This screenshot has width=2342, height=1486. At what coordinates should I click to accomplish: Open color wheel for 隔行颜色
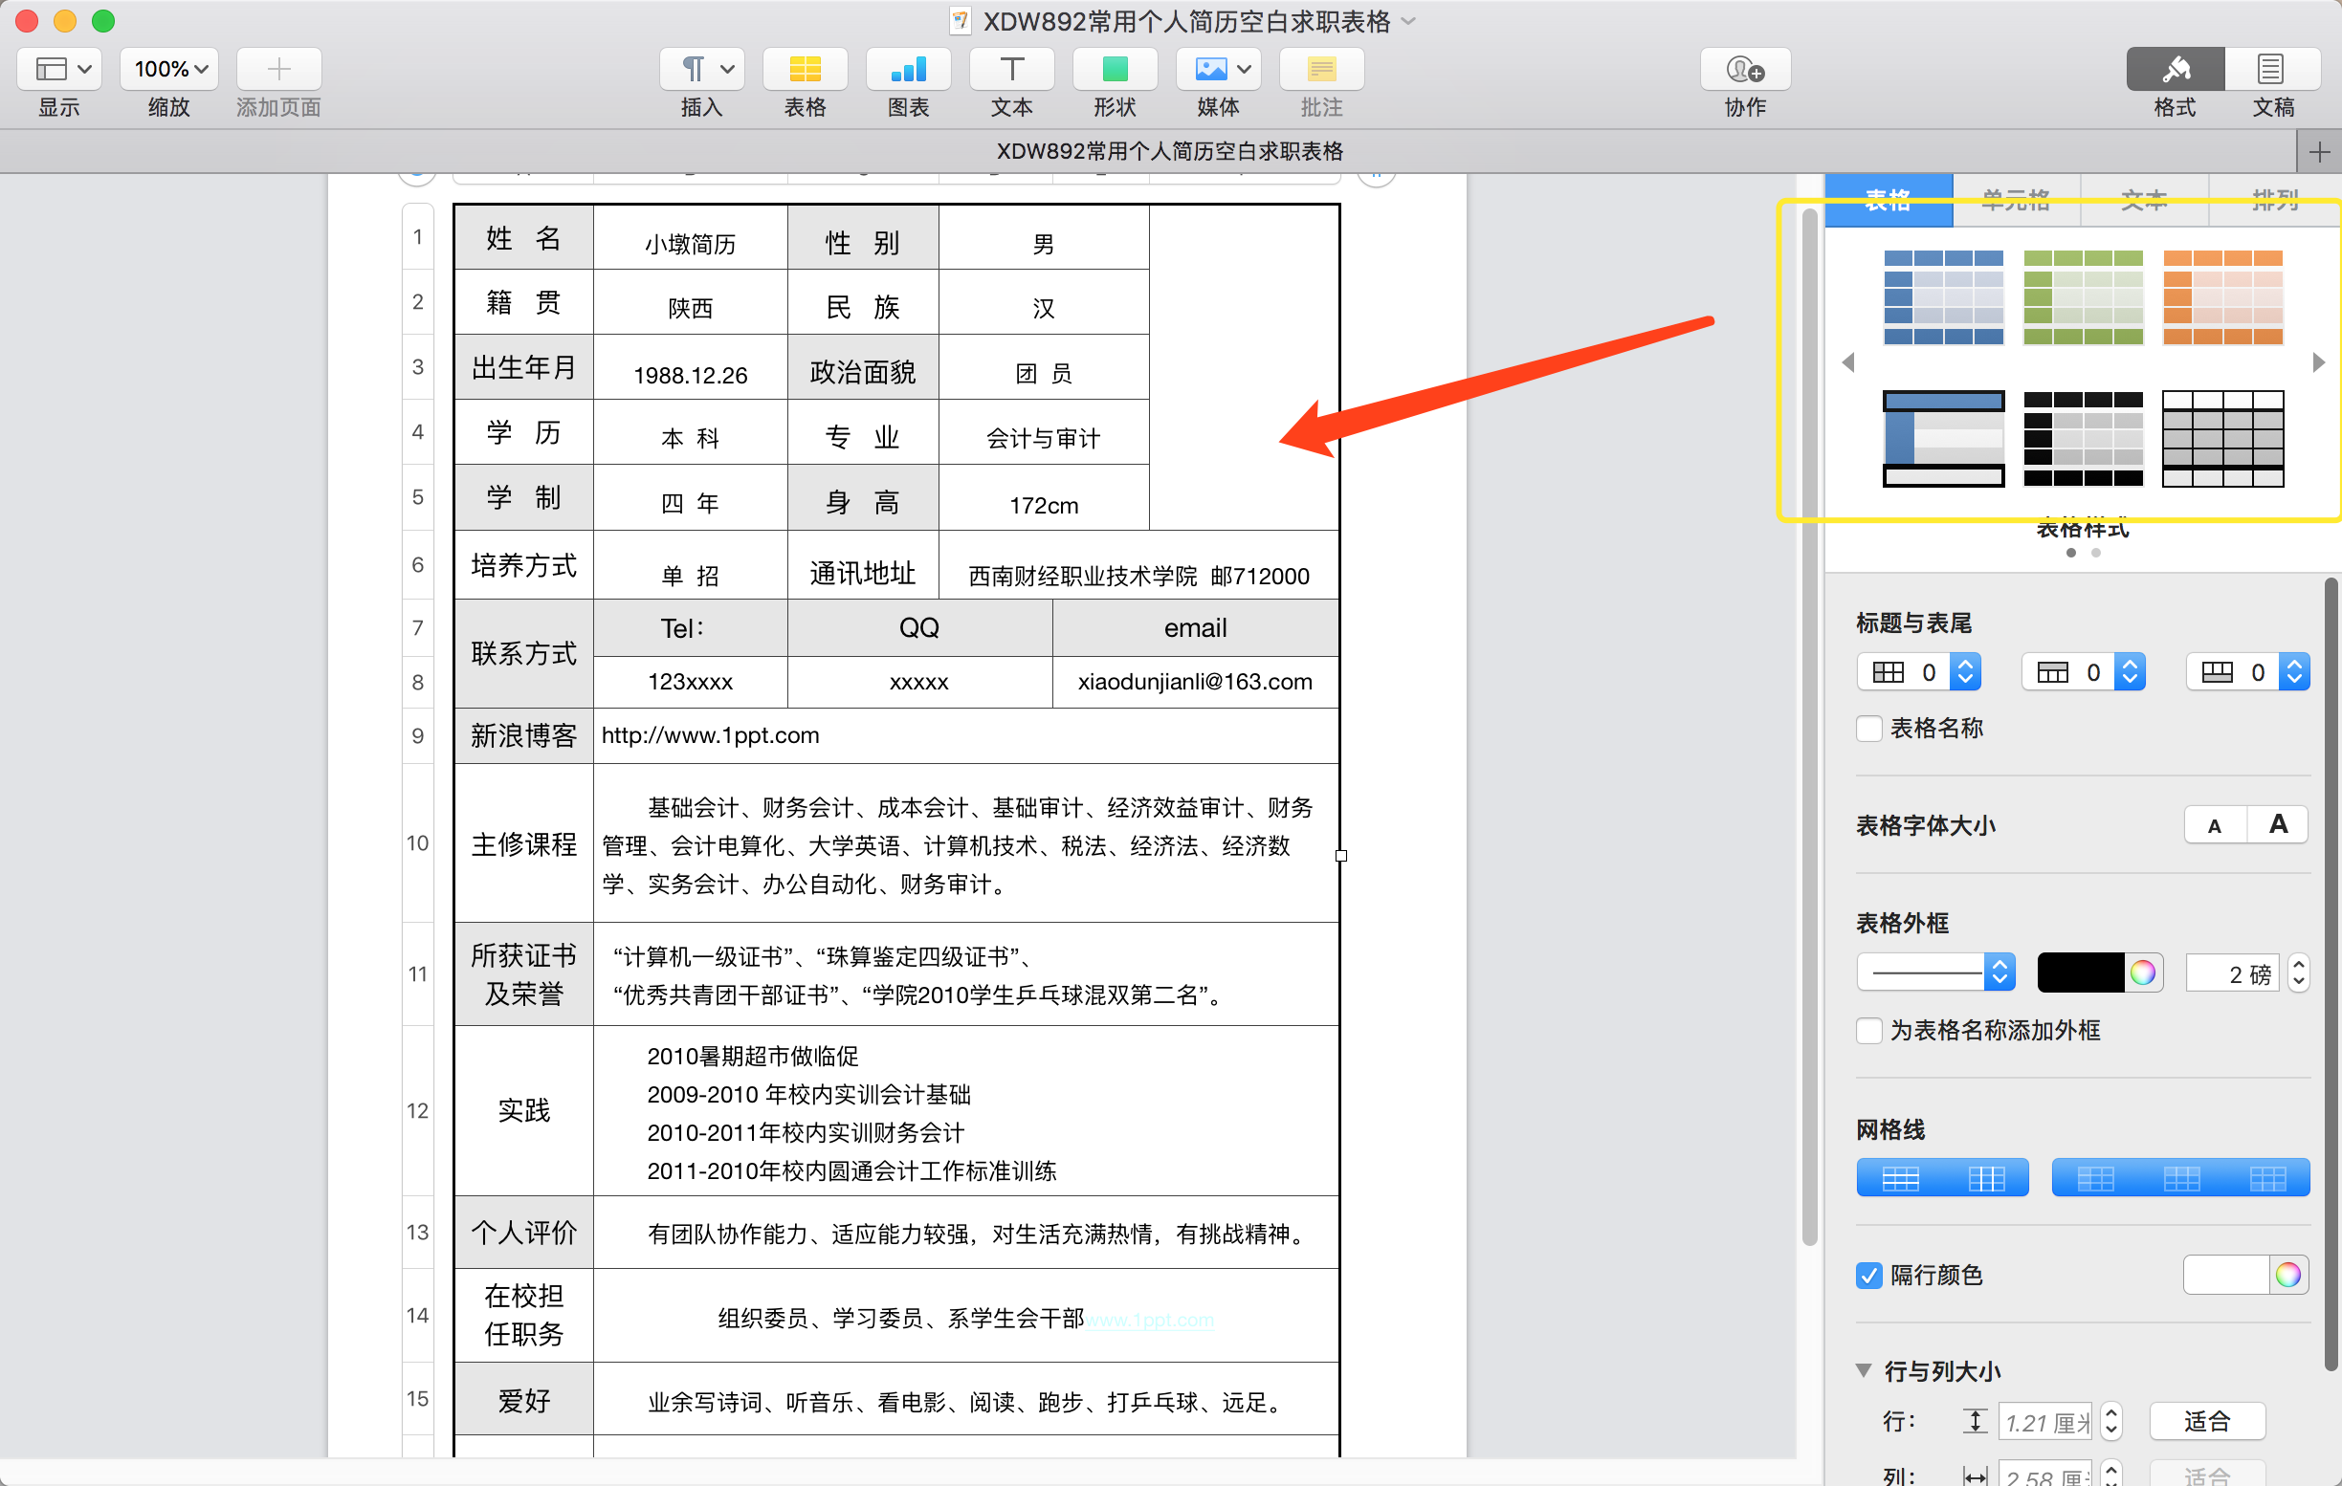[x=2287, y=1274]
